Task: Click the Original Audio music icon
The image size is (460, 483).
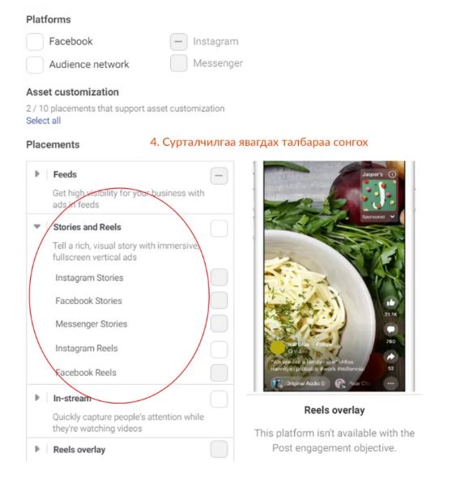Action: 277,383
